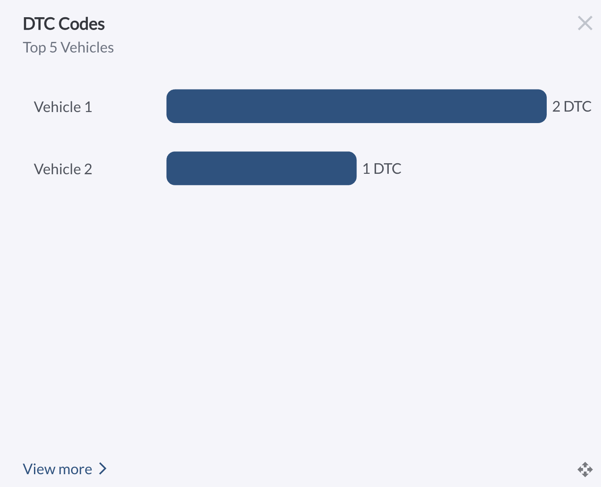
Task: Select the Vehicle 2 bar
Action: click(x=261, y=169)
